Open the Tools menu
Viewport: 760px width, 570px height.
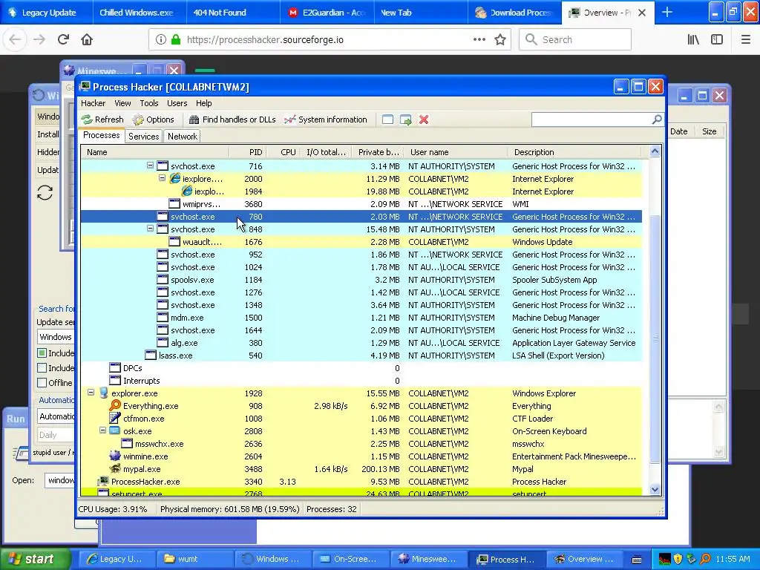click(148, 103)
